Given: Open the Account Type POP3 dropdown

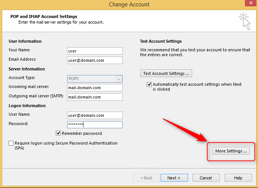Looking at the screenshot, I should click(x=95, y=79).
